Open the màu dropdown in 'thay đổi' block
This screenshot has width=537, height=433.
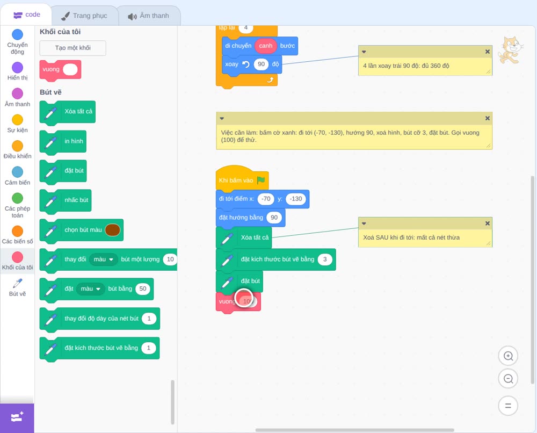[103, 259]
